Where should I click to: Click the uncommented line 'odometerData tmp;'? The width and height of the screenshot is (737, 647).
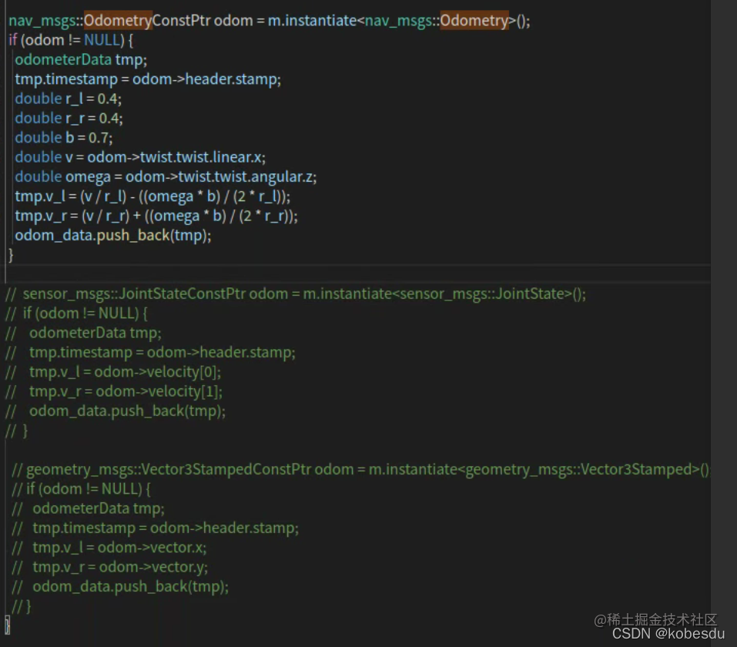click(81, 60)
